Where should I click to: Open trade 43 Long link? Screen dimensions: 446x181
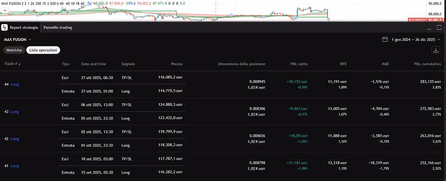pyautogui.click(x=15, y=112)
